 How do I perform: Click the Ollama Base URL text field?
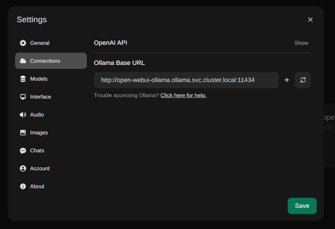186,80
